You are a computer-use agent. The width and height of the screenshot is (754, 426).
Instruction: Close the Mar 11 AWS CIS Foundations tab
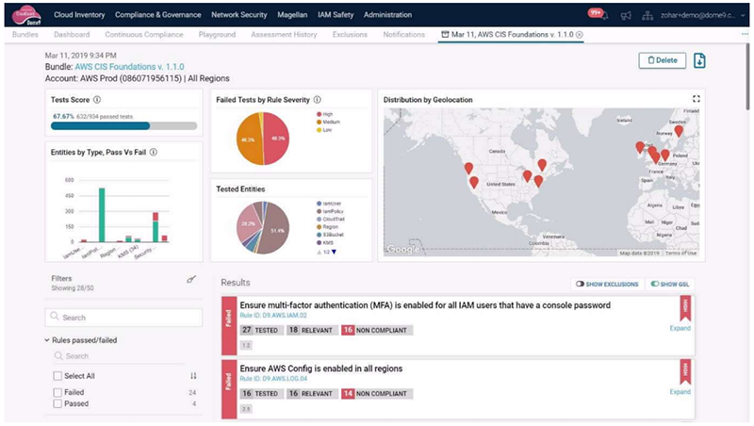(x=580, y=35)
